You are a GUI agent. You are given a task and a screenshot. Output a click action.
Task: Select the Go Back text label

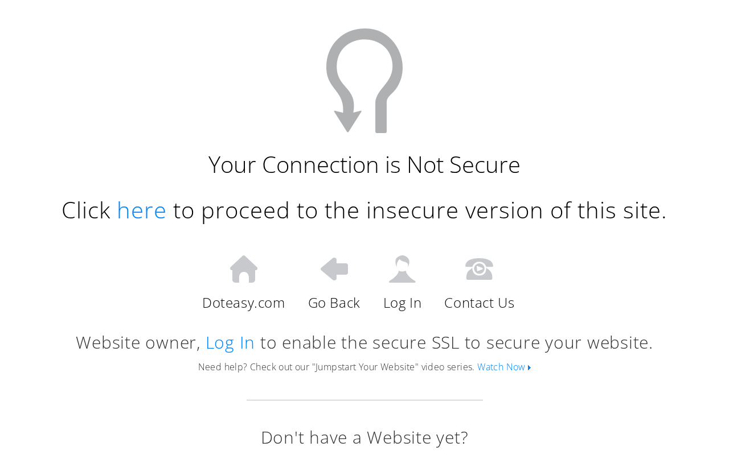pyautogui.click(x=334, y=303)
